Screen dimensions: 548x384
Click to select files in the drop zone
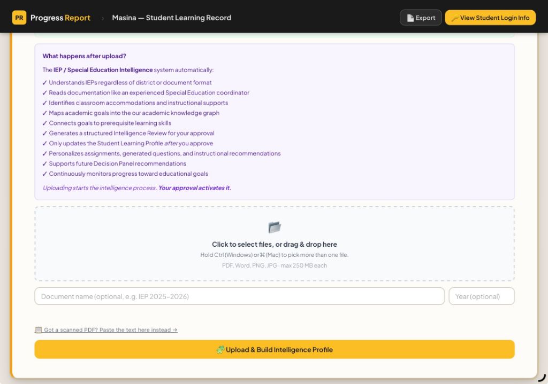coord(275,244)
